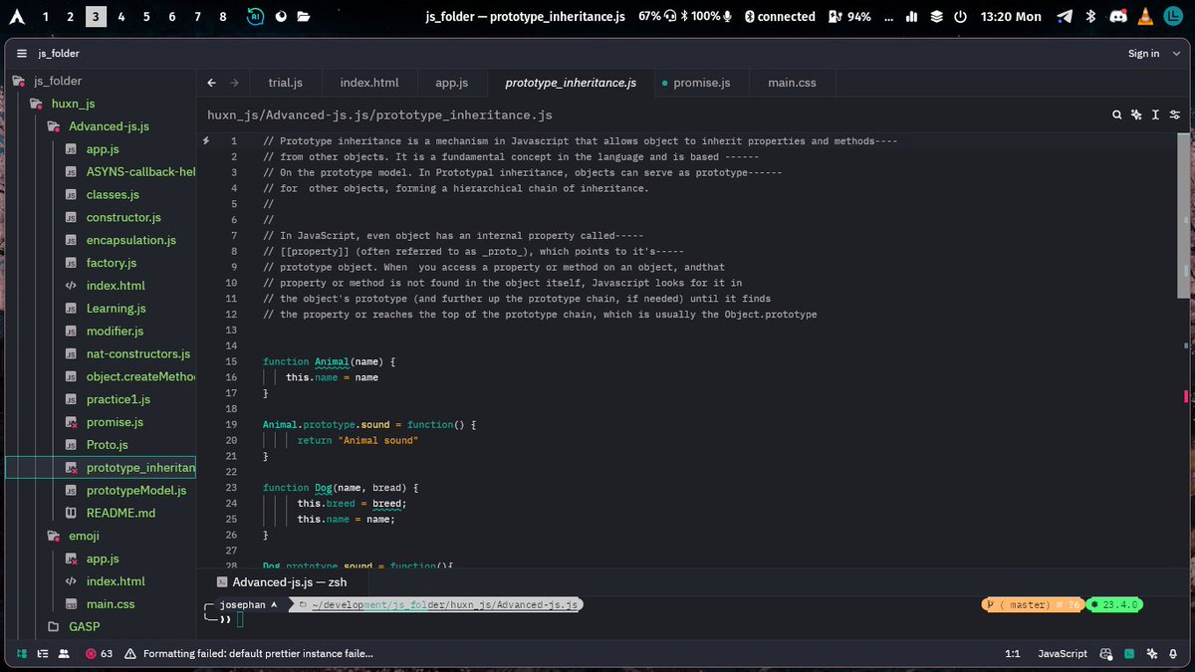The width and height of the screenshot is (1195, 672).
Task: Open the Zed application menu hamburger icon
Action: pyautogui.click(x=22, y=53)
